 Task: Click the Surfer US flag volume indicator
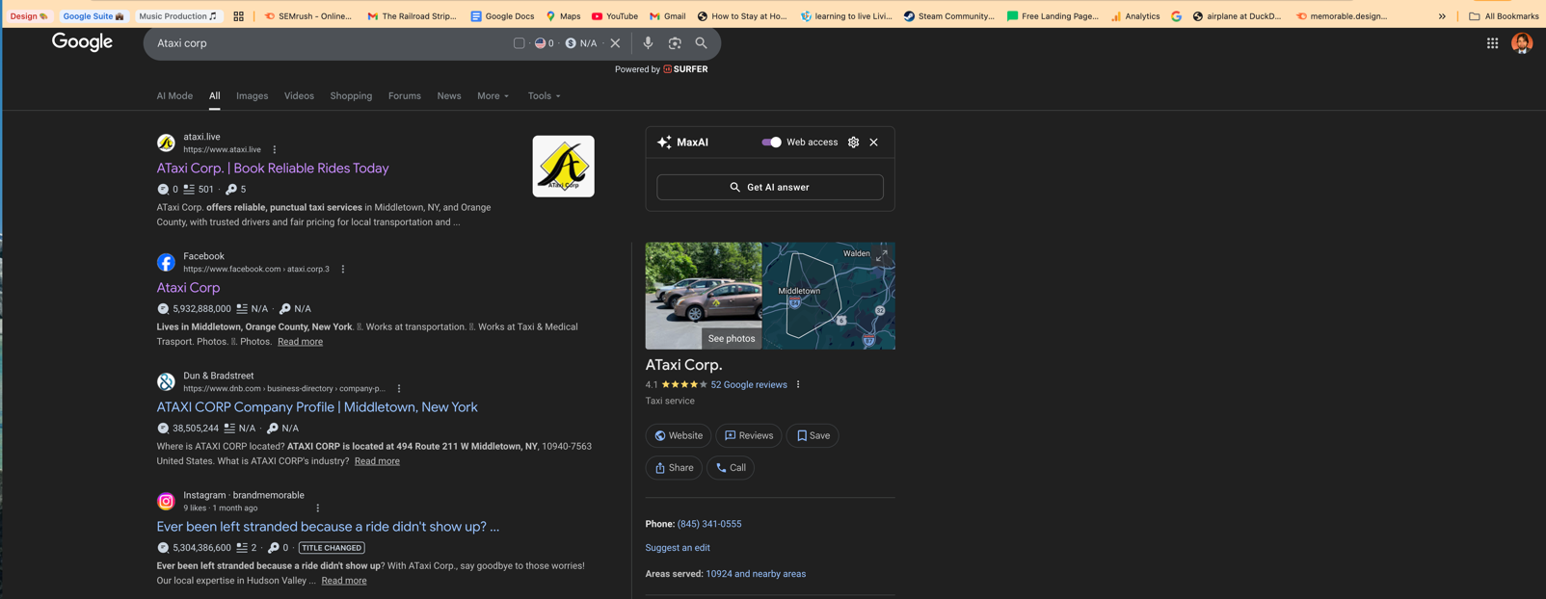pos(545,43)
